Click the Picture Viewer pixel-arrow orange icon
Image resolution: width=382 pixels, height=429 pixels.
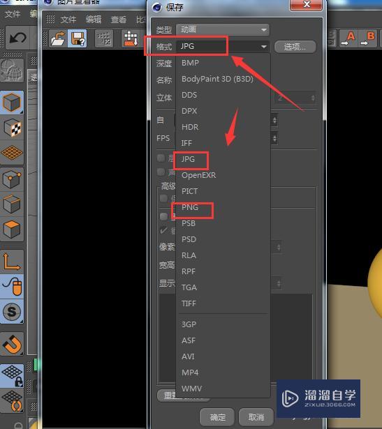pyautogui.click(x=131, y=38)
